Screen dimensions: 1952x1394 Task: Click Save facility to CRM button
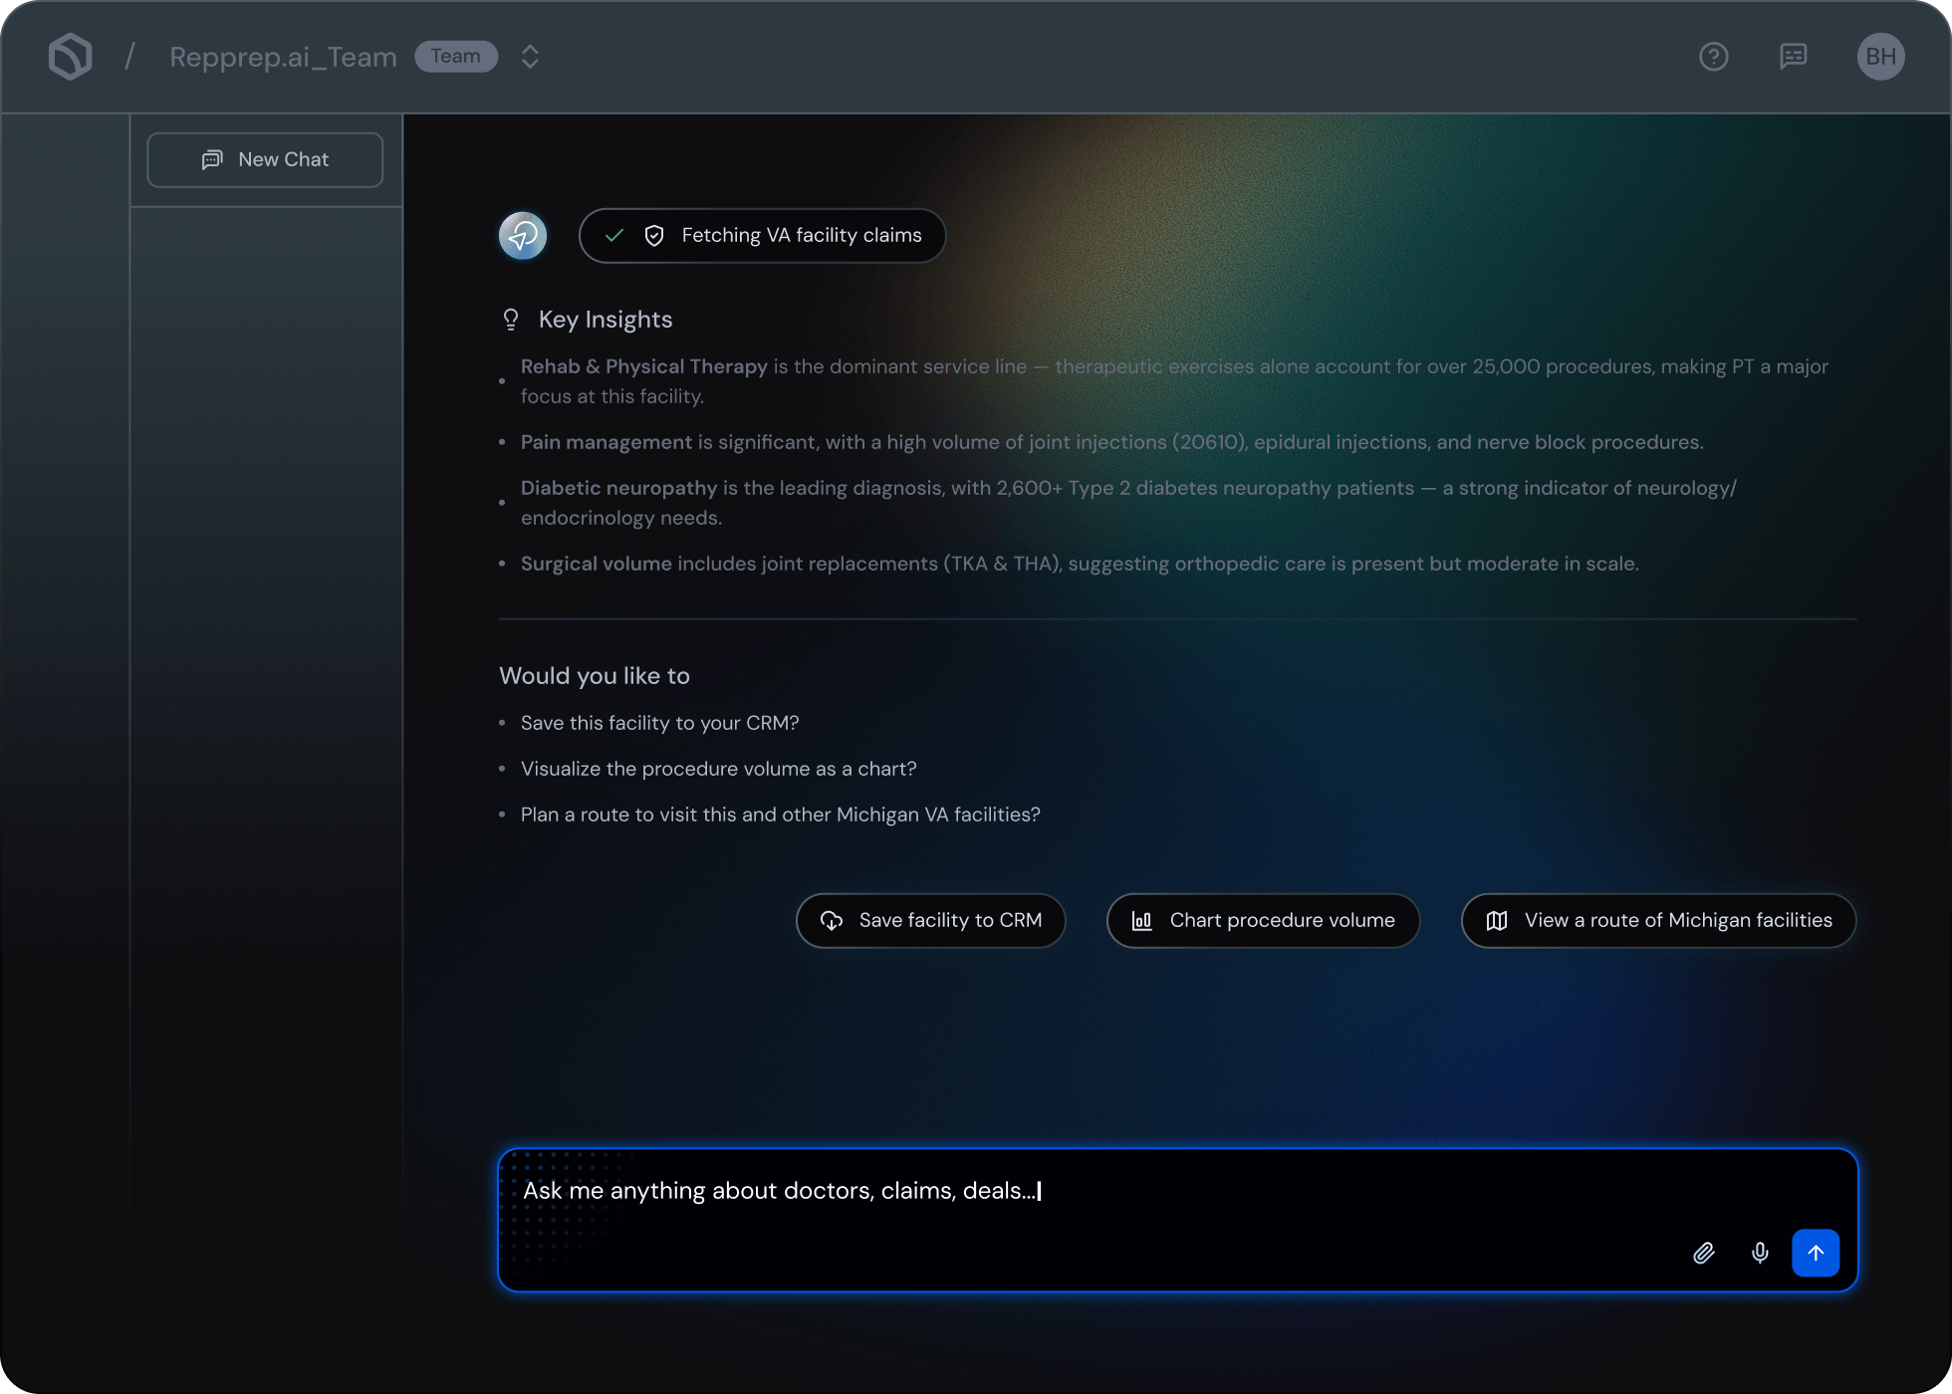(931, 921)
